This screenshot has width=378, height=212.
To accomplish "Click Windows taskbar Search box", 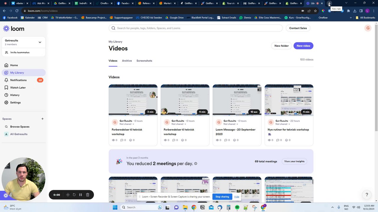I will 142,207.
